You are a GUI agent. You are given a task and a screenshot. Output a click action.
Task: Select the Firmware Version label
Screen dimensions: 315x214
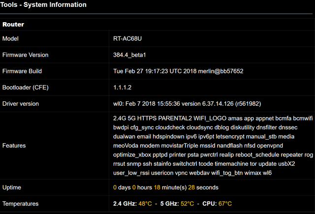25,55
